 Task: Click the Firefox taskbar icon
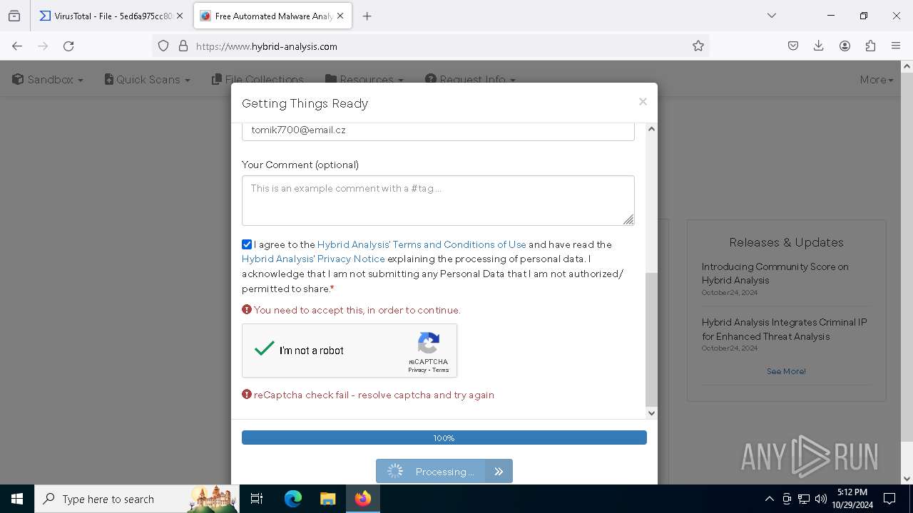coord(362,499)
